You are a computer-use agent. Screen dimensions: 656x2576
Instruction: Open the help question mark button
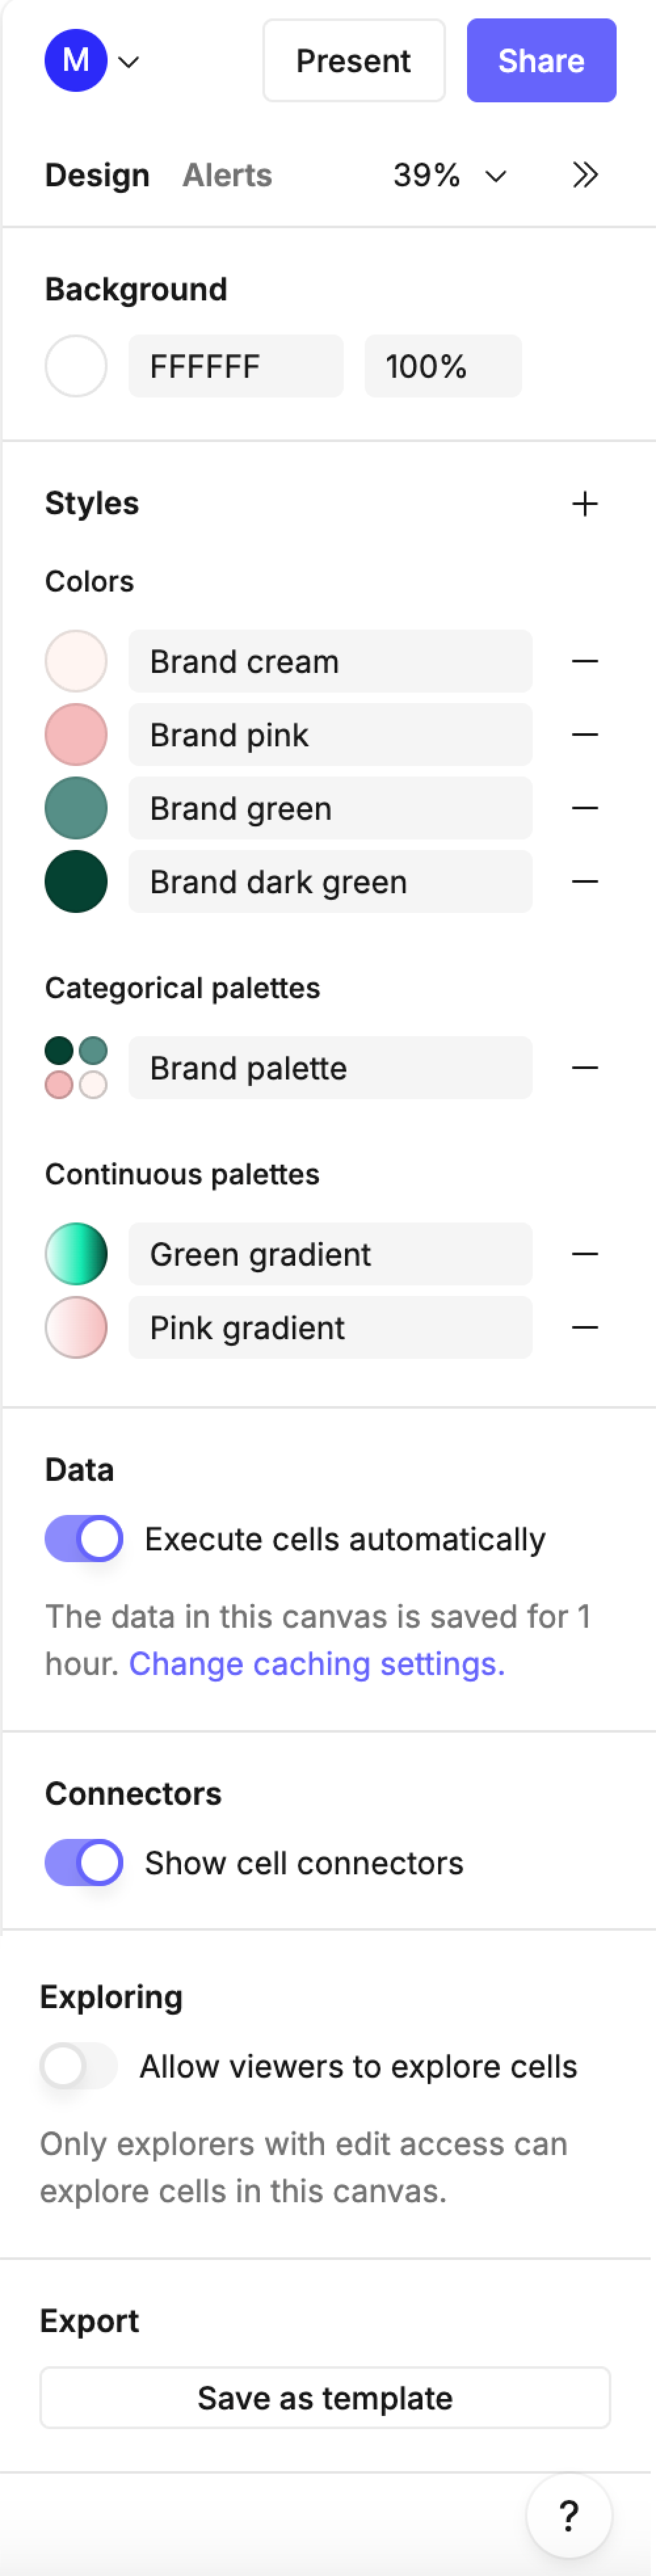point(569,2514)
